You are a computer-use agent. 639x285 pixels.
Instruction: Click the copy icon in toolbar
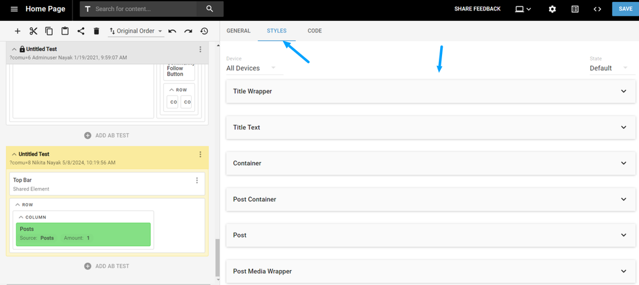click(x=49, y=31)
